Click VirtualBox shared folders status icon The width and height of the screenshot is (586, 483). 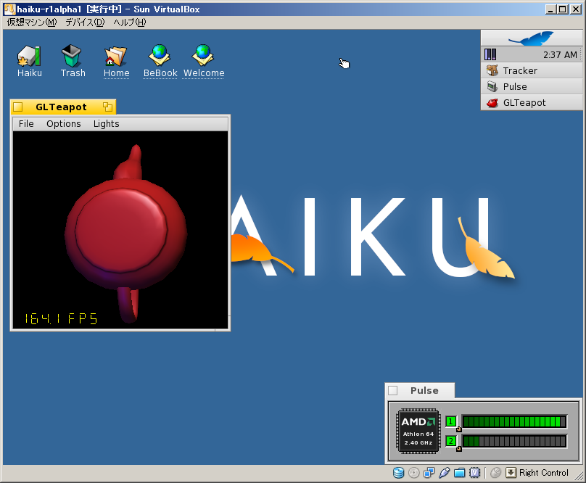459,473
